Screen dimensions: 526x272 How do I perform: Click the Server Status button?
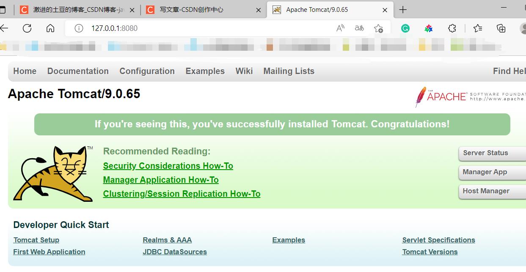[492, 153]
